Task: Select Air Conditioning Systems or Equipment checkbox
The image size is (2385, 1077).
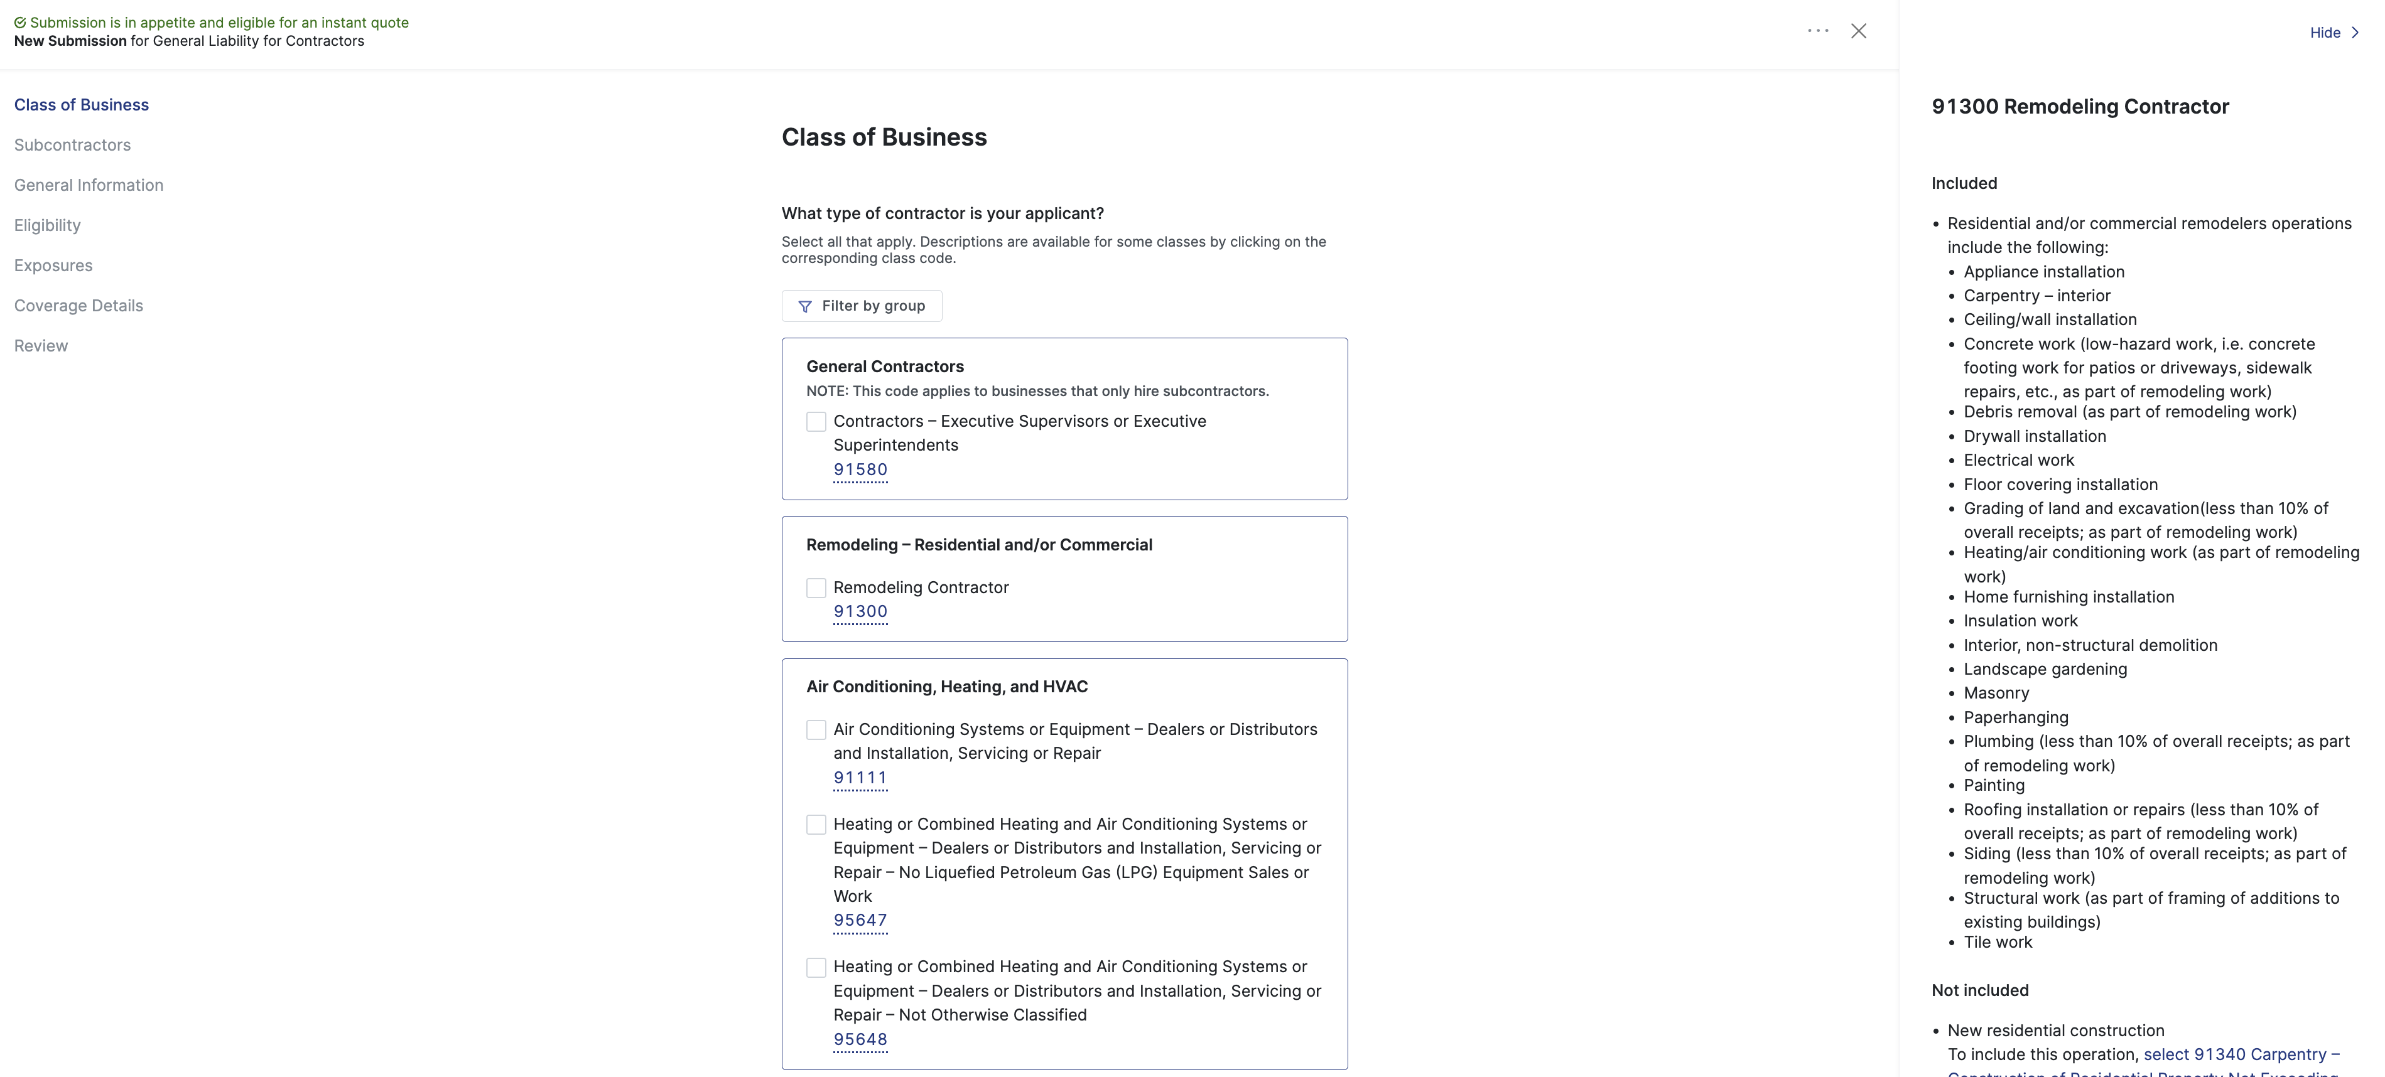Action: (x=816, y=730)
